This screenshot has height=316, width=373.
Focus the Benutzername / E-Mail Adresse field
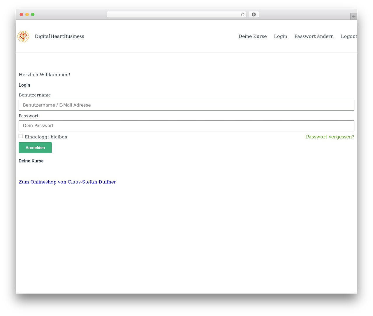186,105
